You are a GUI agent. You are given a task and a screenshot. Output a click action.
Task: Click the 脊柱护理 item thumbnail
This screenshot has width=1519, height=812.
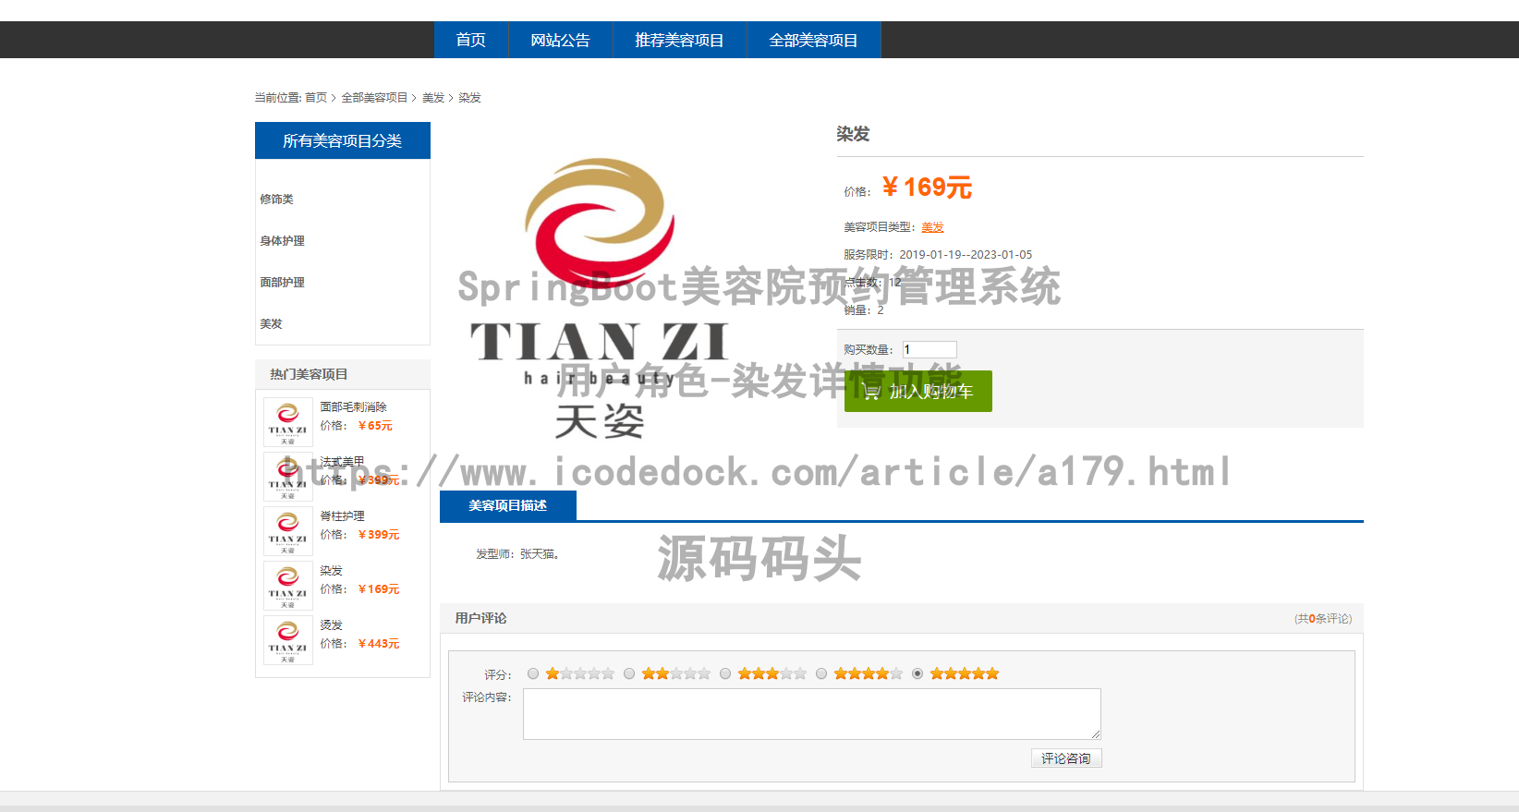pos(287,531)
